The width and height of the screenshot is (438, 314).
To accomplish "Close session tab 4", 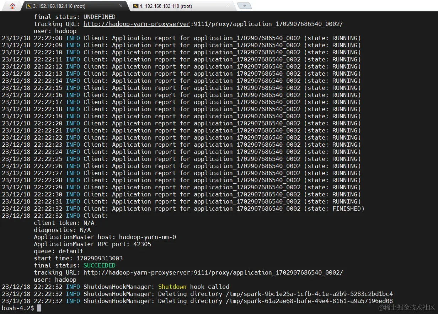I will click(228, 6).
